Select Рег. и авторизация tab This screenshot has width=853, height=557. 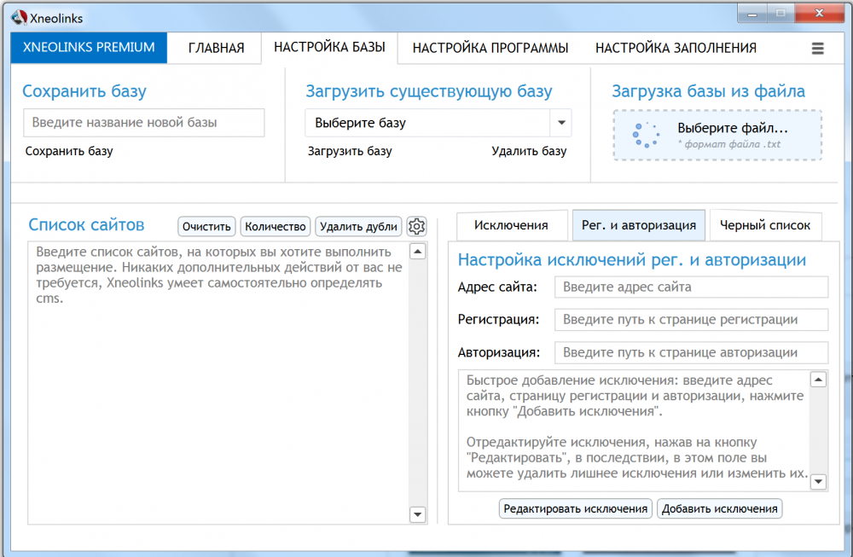pyautogui.click(x=639, y=225)
